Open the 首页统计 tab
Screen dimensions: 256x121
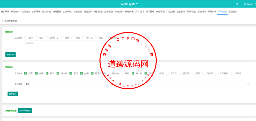(x=5, y=11)
